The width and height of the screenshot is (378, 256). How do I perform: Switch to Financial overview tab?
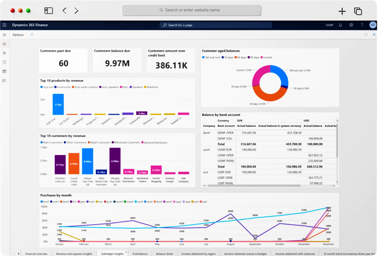[x=36, y=254]
